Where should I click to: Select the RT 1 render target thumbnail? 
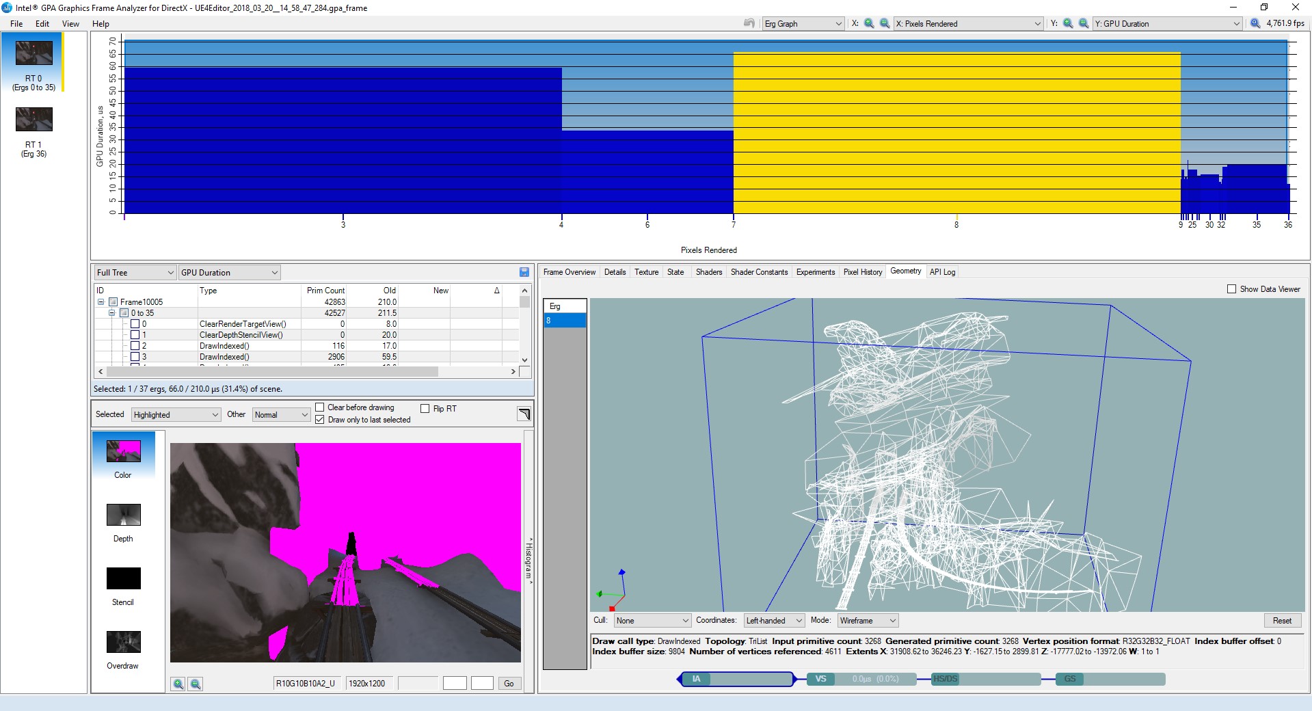[34, 119]
